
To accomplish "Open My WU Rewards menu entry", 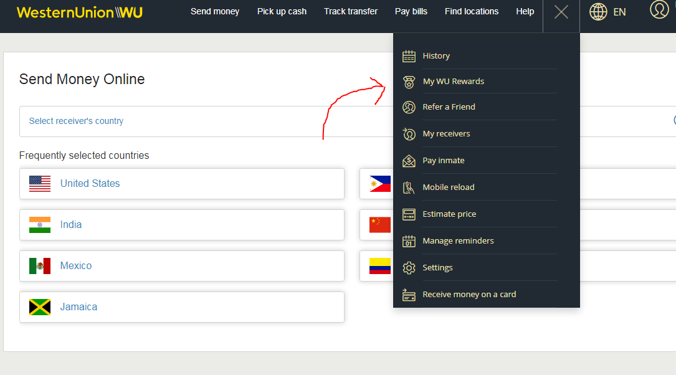I will click(x=454, y=82).
